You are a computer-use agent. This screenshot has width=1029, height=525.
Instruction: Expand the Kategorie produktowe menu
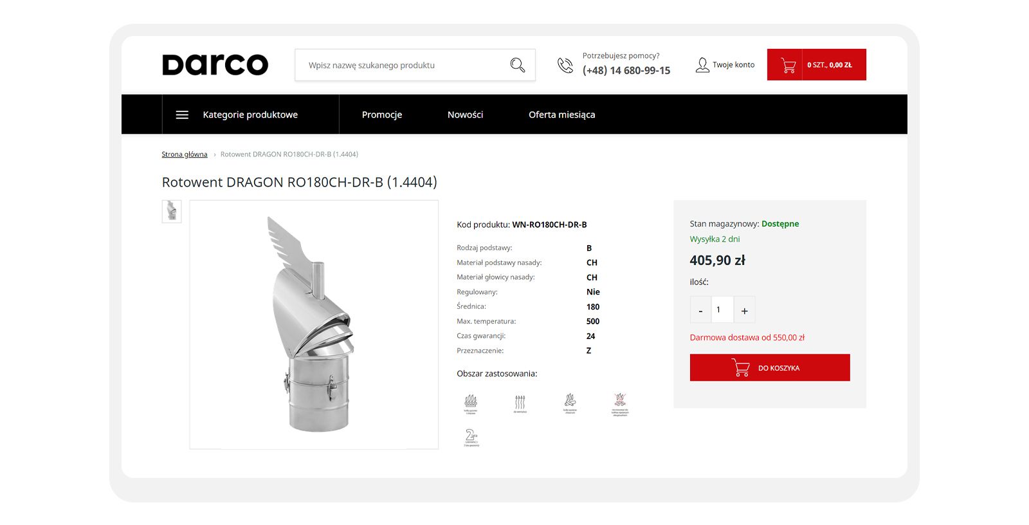pyautogui.click(x=250, y=115)
